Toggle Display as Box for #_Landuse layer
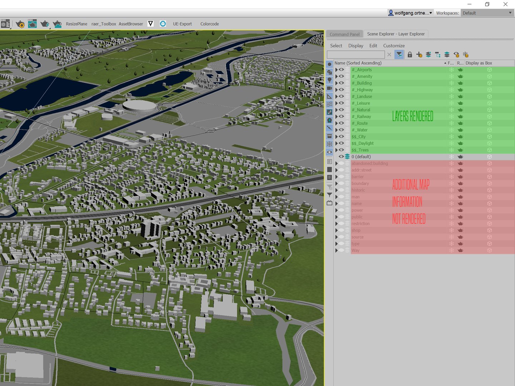Image resolution: width=515 pixels, height=386 pixels. [489, 96]
